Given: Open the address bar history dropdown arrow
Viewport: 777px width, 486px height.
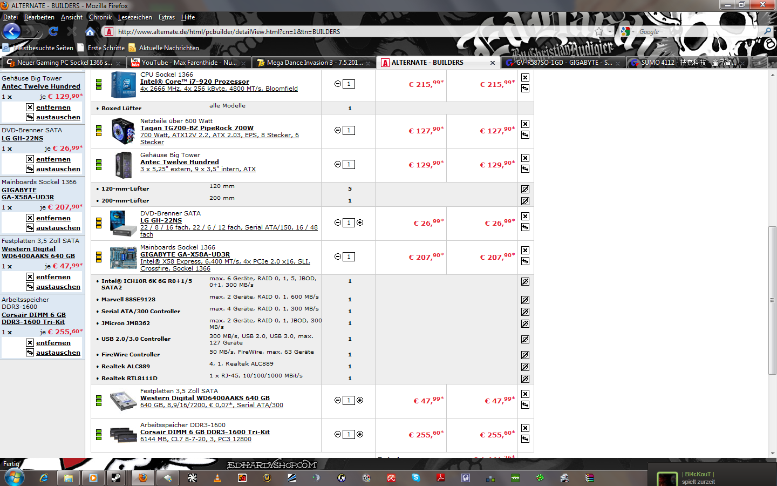Looking at the screenshot, I should 610,31.
